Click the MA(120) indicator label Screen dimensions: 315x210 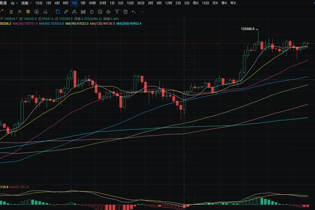pyautogui.click(x=102, y=24)
